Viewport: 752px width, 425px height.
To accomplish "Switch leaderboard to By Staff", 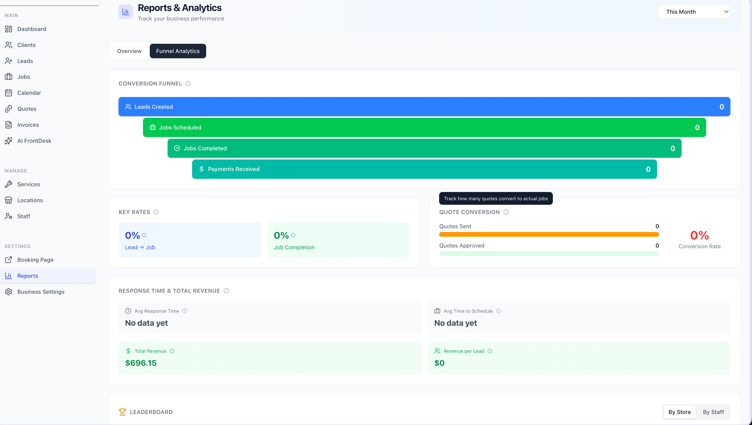I will pos(713,412).
